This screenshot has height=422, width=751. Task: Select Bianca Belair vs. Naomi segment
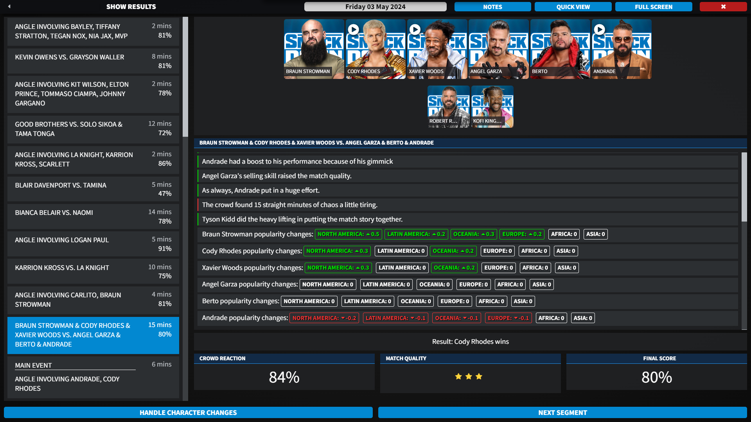[93, 216]
